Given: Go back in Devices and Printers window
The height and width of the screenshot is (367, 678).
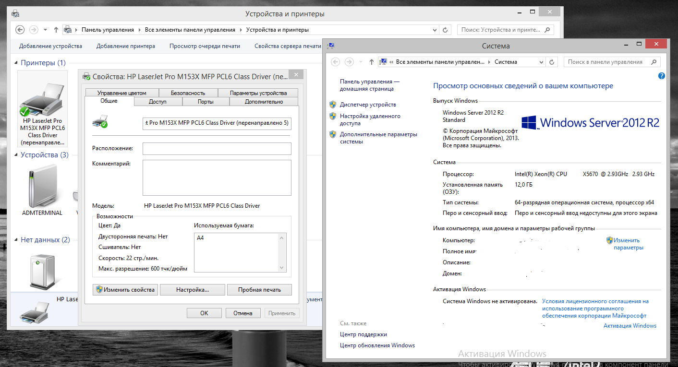Looking at the screenshot, I should (20, 30).
